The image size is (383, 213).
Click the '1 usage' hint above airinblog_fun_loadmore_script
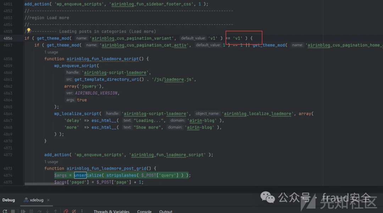(51, 52)
